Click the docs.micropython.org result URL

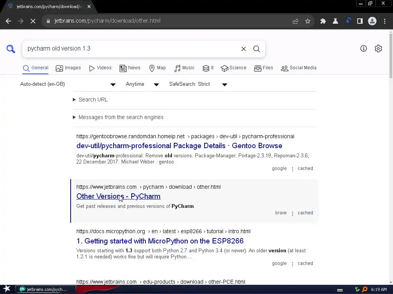(x=163, y=232)
